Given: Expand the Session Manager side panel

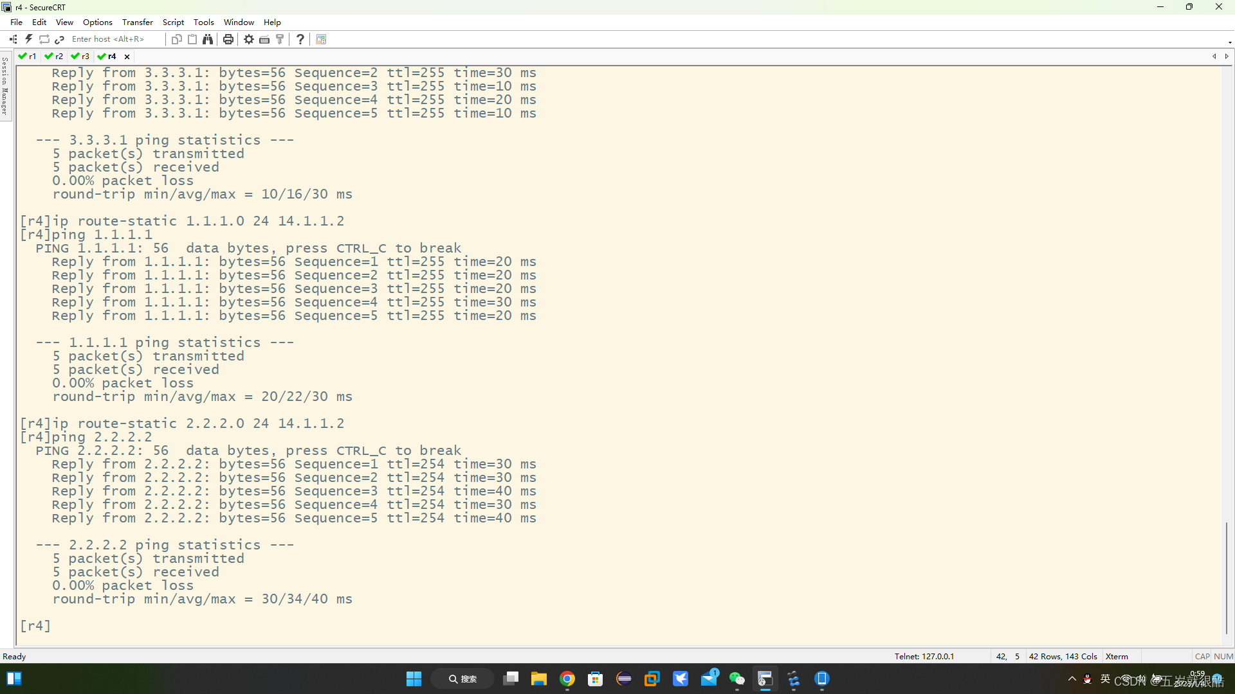Looking at the screenshot, I should tap(5, 85).
